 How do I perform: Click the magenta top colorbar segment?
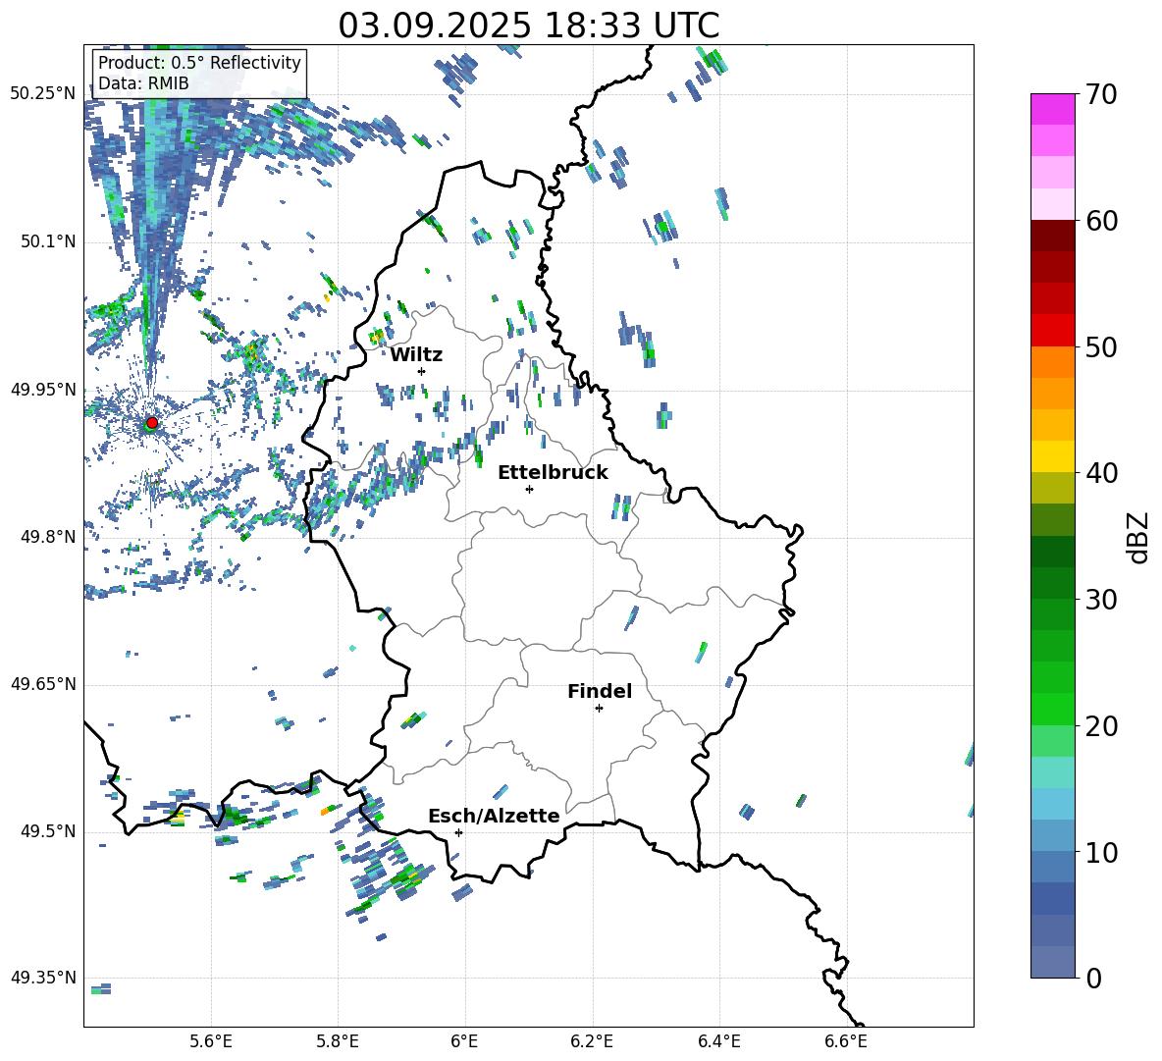coord(1052,110)
